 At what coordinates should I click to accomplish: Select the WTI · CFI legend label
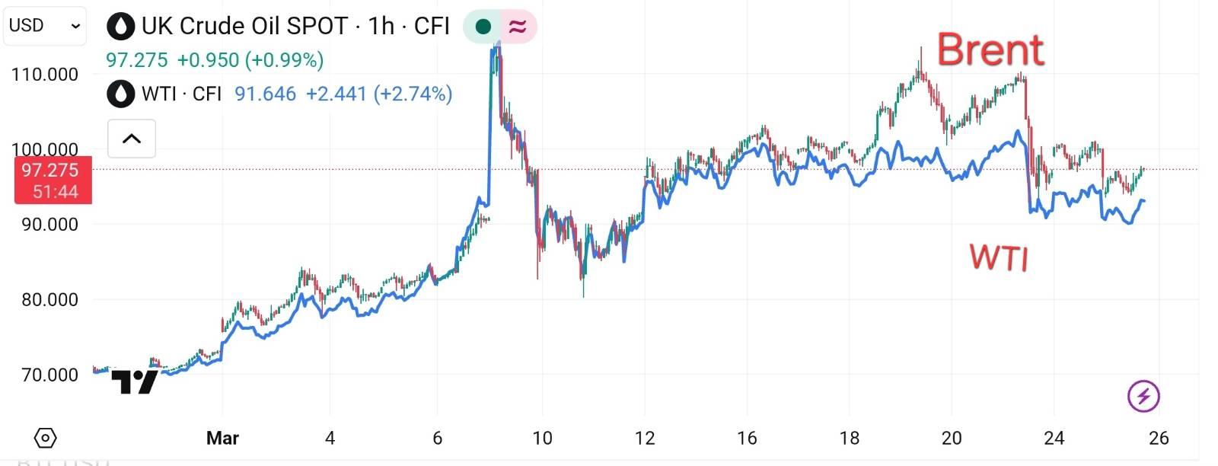181,94
